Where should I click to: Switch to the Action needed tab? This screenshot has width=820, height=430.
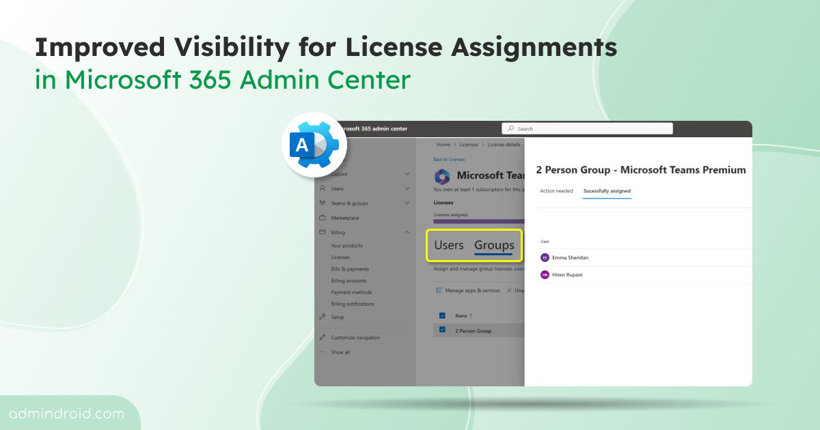pyautogui.click(x=556, y=191)
